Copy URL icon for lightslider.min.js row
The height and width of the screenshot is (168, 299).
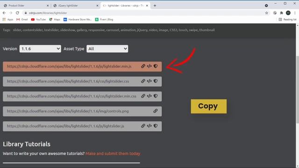tap(143, 66)
